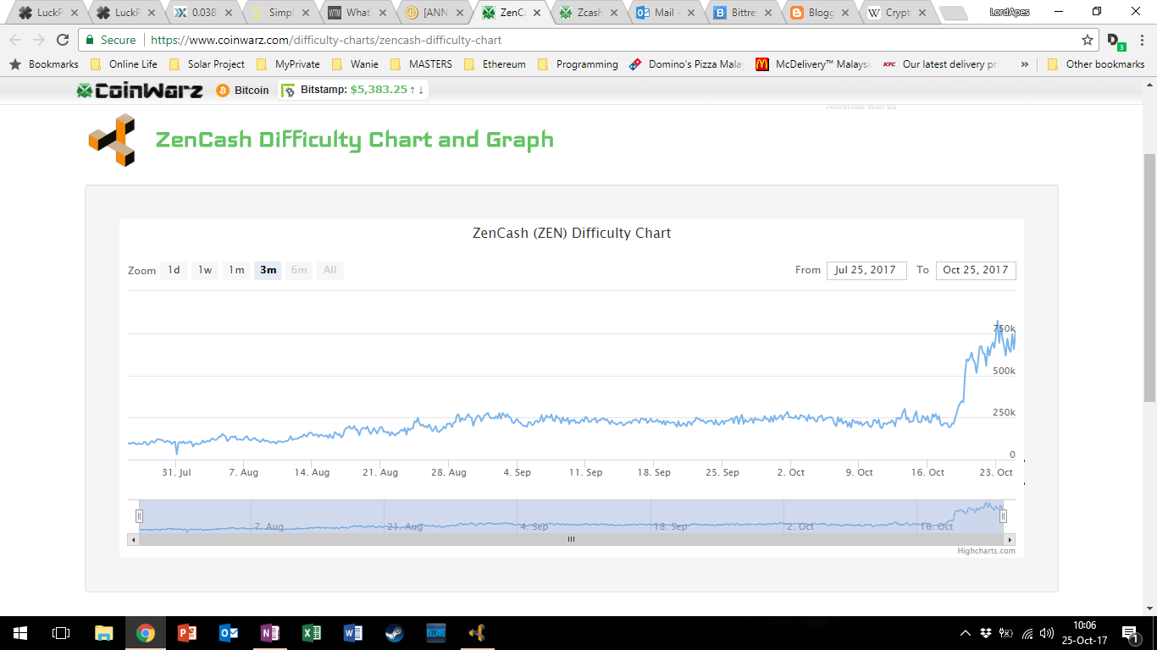Go back with the browser back arrow
The width and height of the screenshot is (1157, 650).
15,40
